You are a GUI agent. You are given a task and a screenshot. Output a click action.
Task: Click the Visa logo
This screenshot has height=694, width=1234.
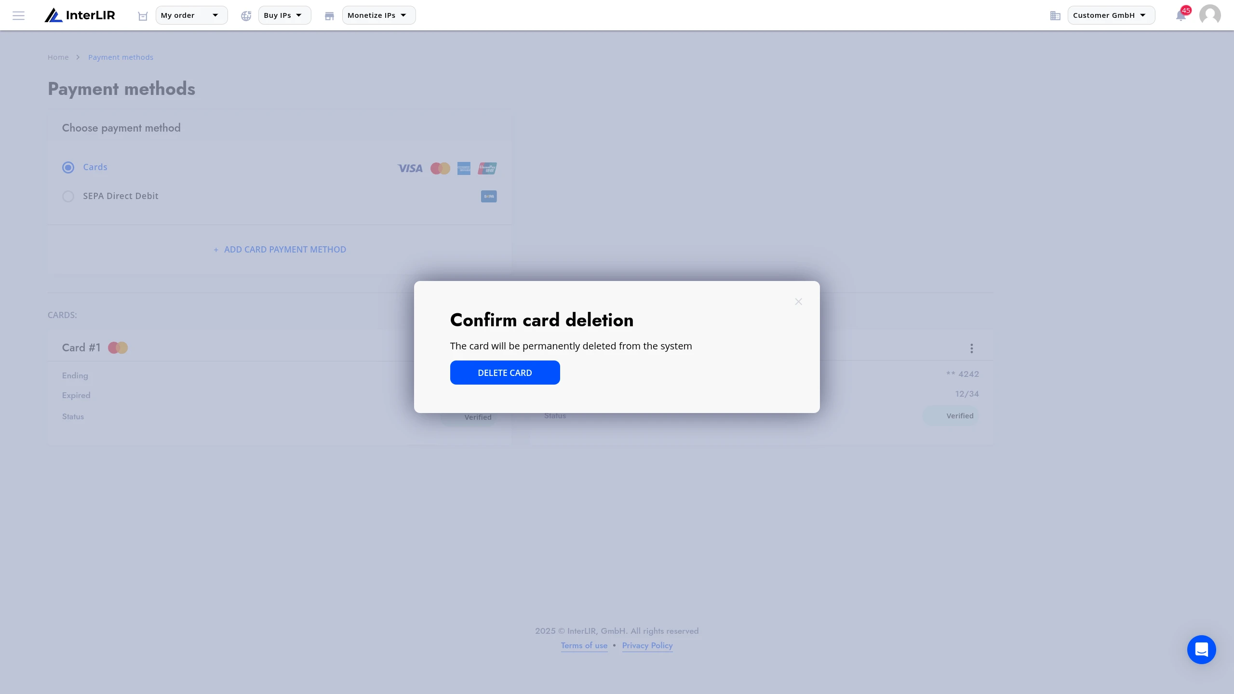(x=410, y=168)
